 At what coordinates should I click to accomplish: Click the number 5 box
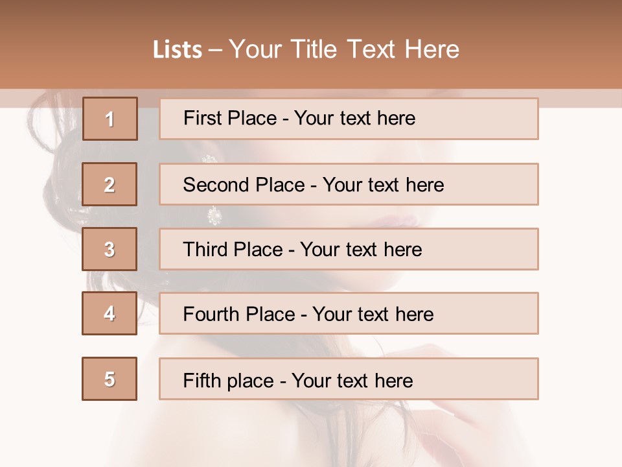109,379
